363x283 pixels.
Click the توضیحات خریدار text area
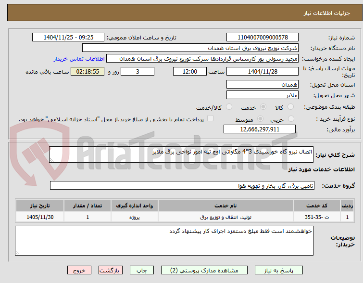[x=164, y=241]
